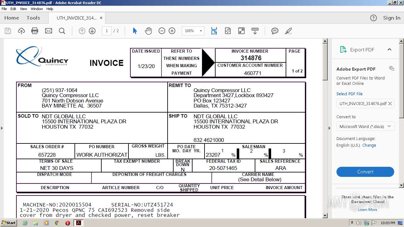Send file by email envelope icon

[49, 31]
